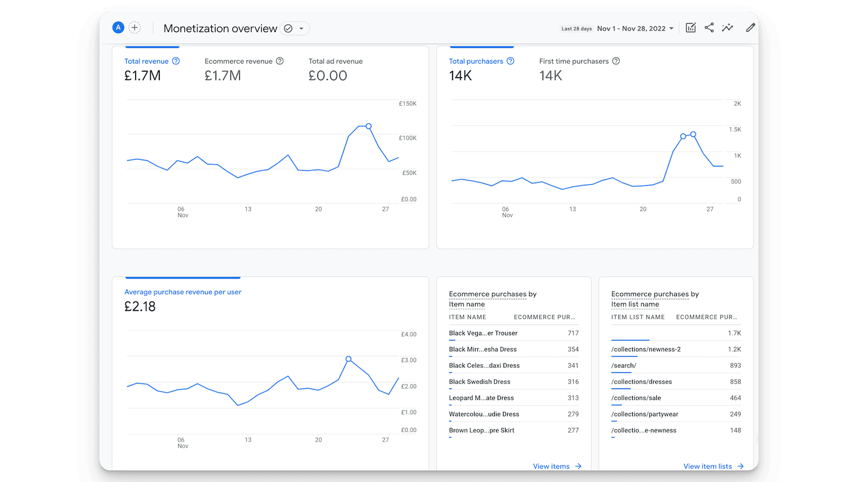Screen dimensions: 858x482
Task: Open help icon next to First time purchasers
Action: coord(616,61)
